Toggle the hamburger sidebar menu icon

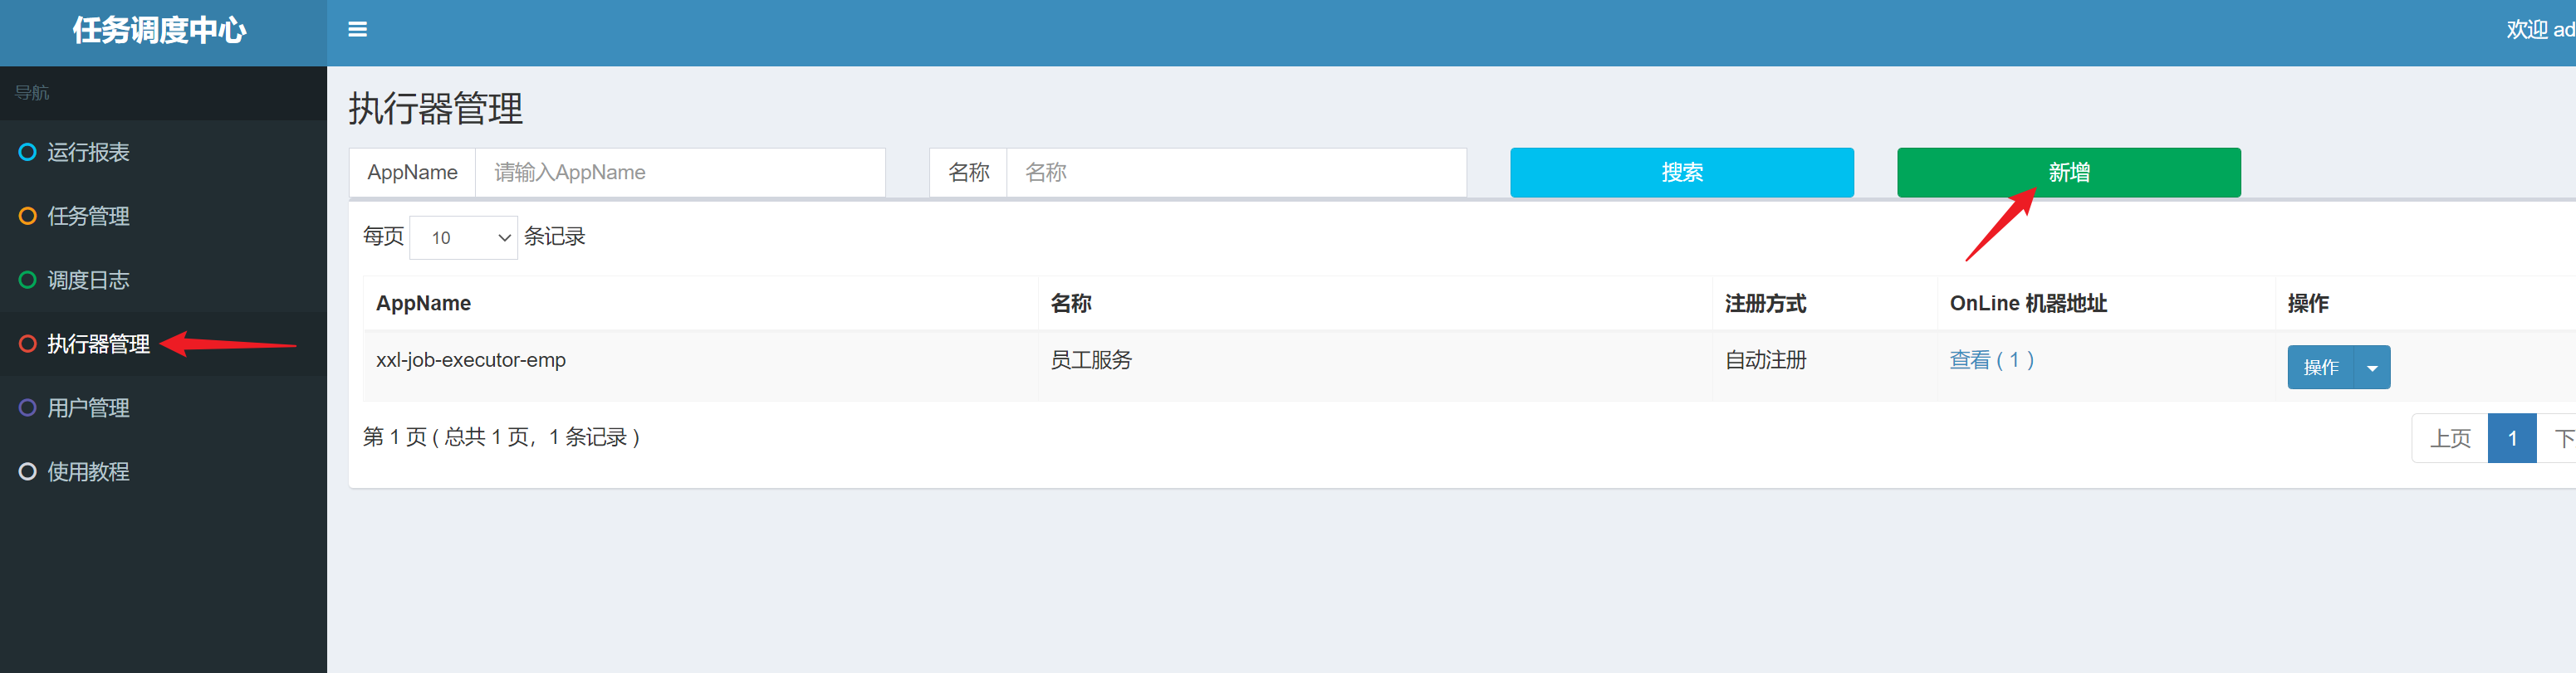(x=357, y=30)
